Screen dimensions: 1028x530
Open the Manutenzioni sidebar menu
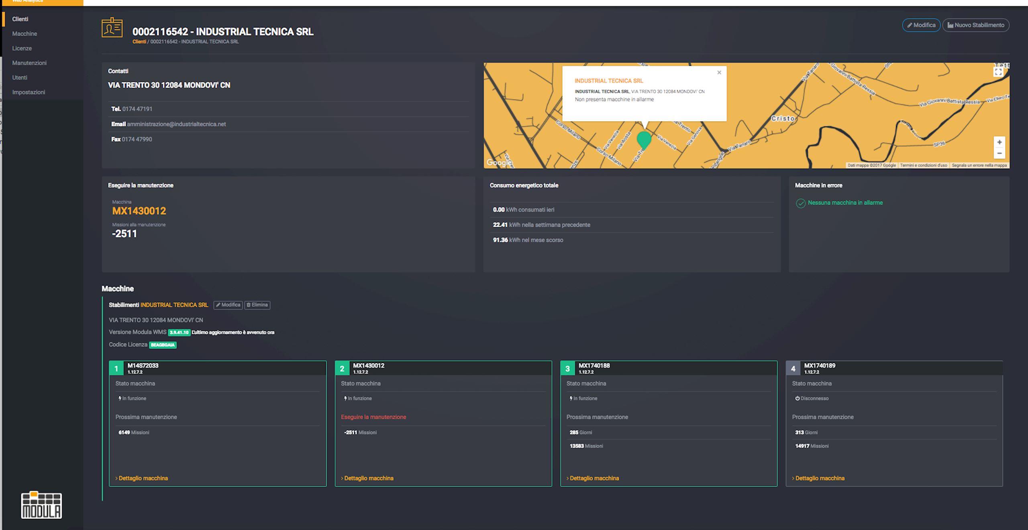29,63
